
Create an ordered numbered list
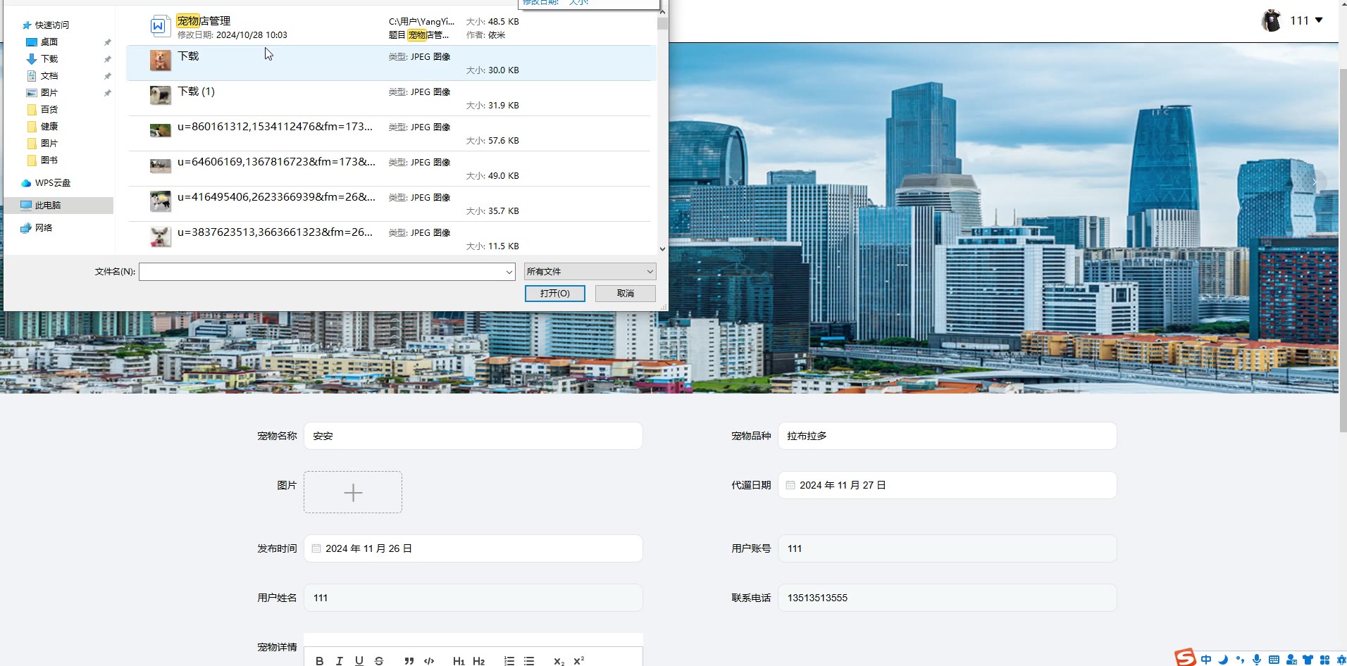pos(509,660)
